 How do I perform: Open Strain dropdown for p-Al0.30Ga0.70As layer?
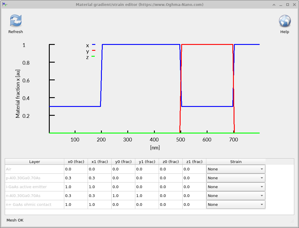236,178
